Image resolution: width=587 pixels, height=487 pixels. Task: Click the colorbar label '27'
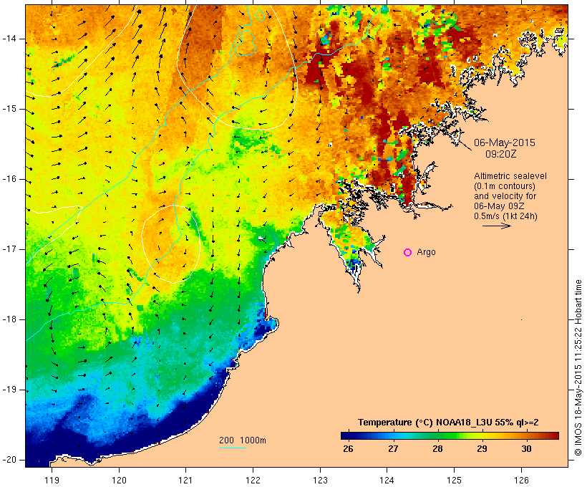[x=393, y=449]
